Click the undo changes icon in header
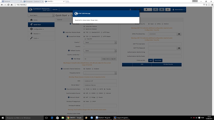The height and width of the screenshot is (120, 214). coord(155,10)
